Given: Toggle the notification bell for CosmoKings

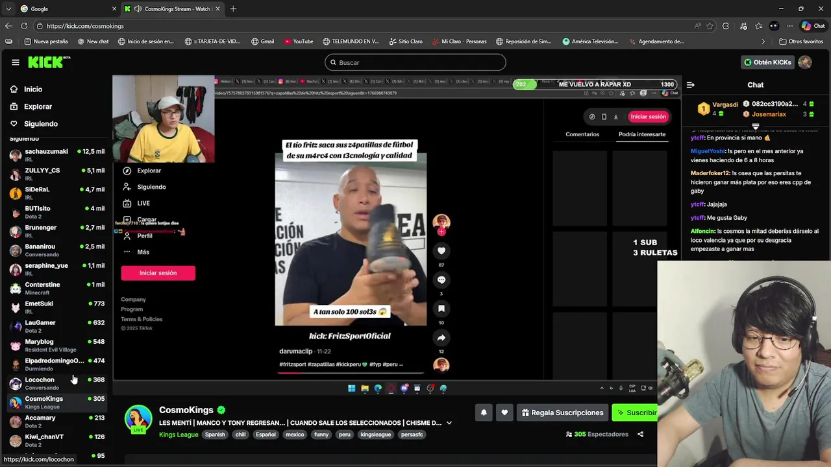Looking at the screenshot, I should click(484, 413).
